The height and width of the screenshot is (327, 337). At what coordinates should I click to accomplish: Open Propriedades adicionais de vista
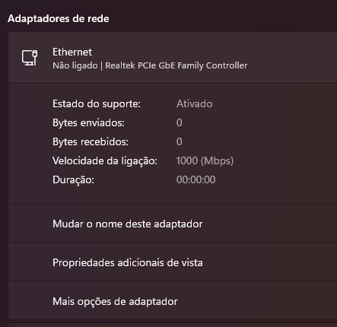coord(173,262)
